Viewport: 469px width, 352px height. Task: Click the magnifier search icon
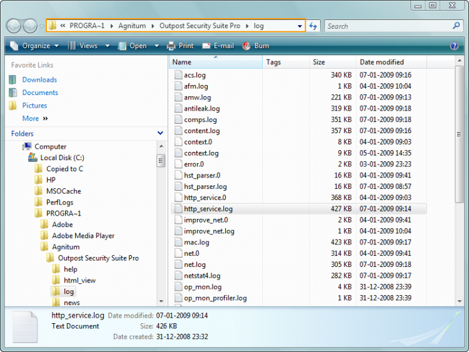click(x=456, y=26)
